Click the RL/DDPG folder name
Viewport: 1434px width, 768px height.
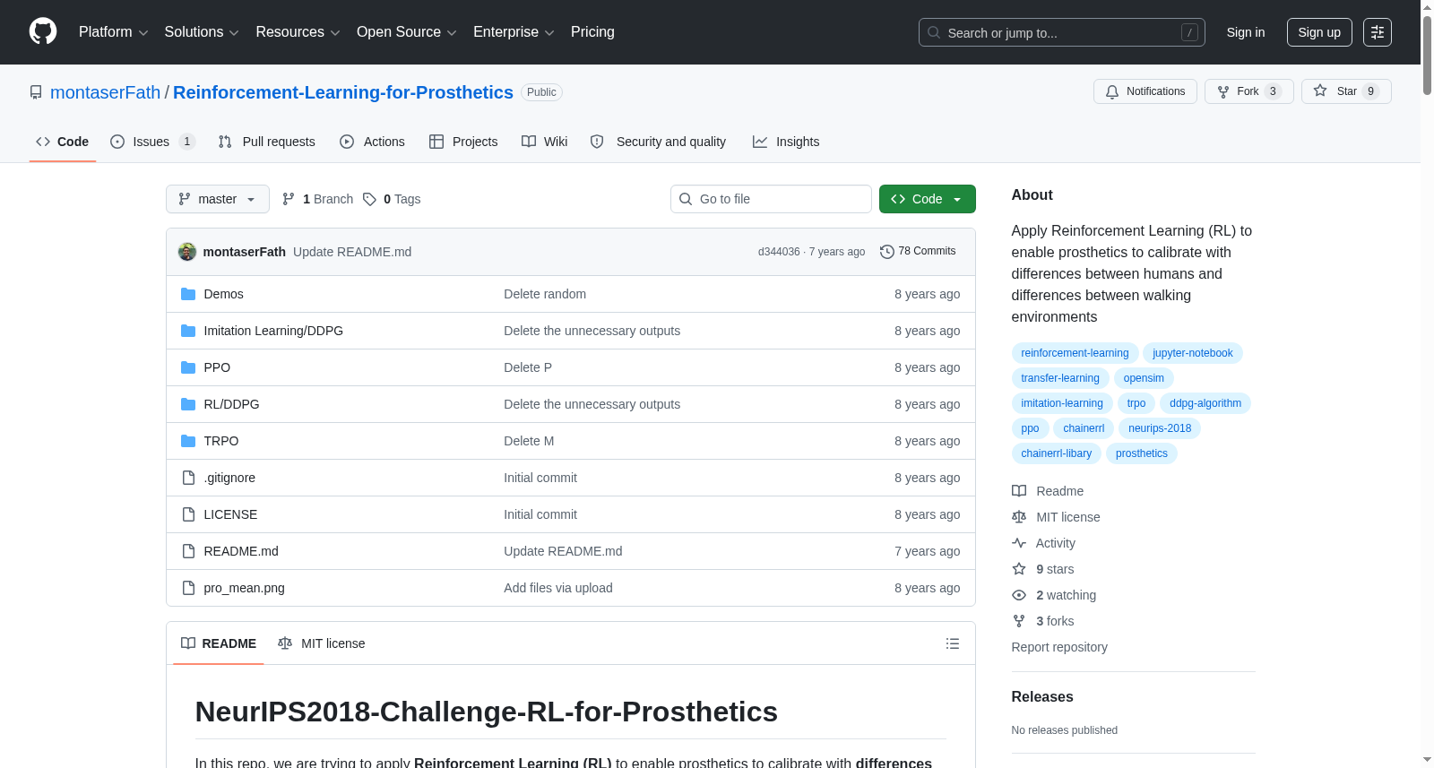tap(231, 404)
